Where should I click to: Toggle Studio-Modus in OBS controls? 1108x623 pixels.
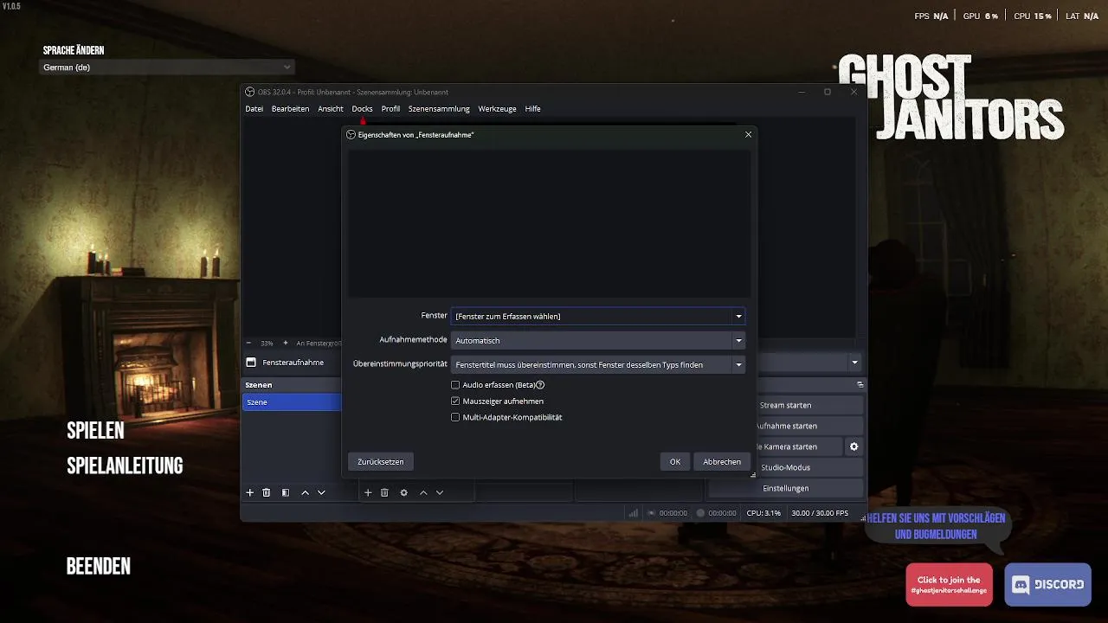click(786, 467)
